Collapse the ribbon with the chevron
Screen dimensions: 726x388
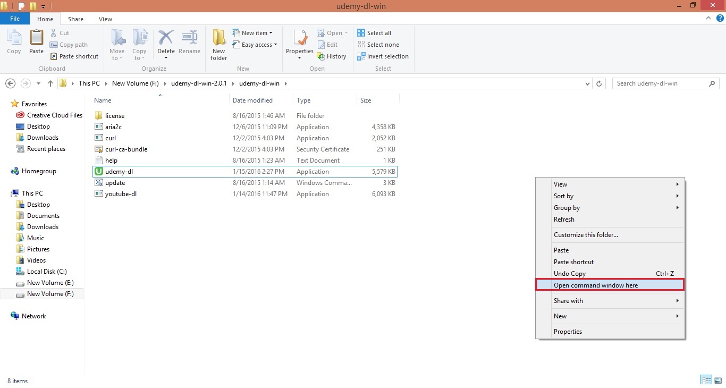coord(708,19)
